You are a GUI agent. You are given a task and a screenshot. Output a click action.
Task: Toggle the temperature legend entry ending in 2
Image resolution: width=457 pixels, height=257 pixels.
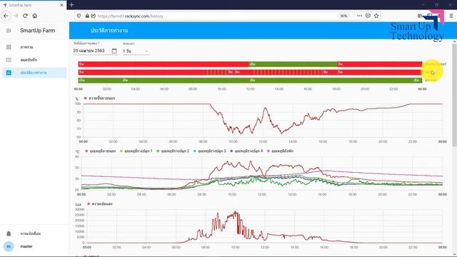click(x=173, y=151)
